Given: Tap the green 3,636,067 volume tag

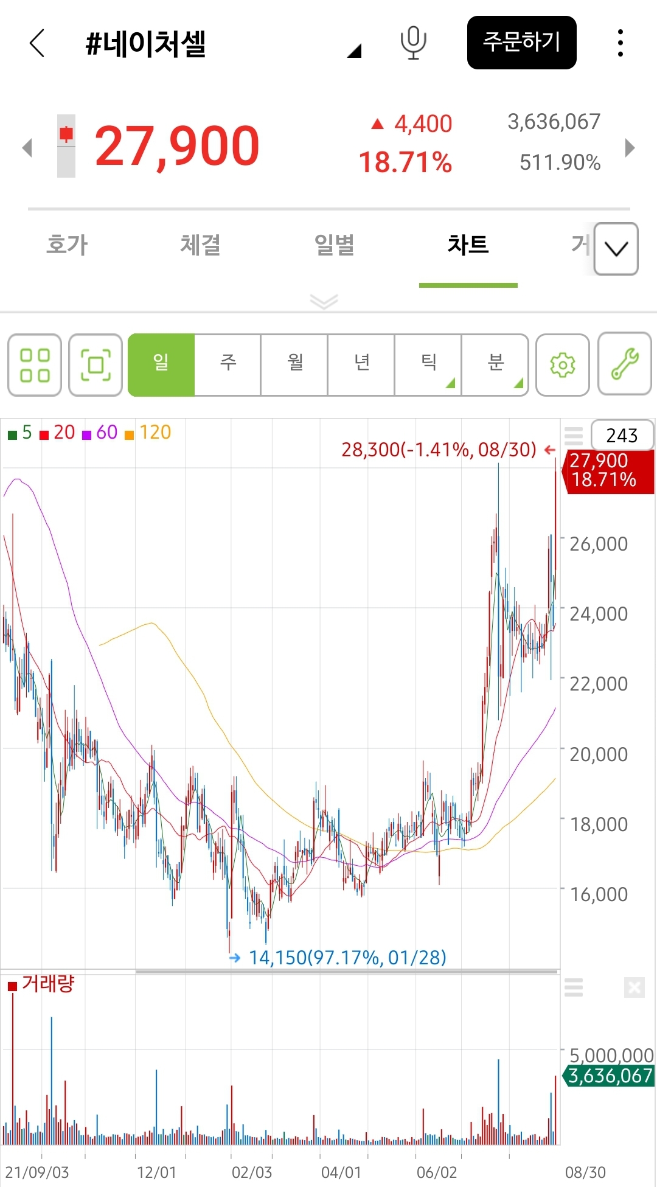Looking at the screenshot, I should (x=610, y=1076).
